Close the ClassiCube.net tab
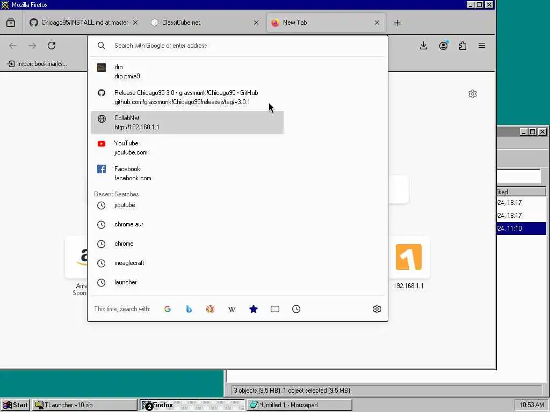 coord(256,23)
